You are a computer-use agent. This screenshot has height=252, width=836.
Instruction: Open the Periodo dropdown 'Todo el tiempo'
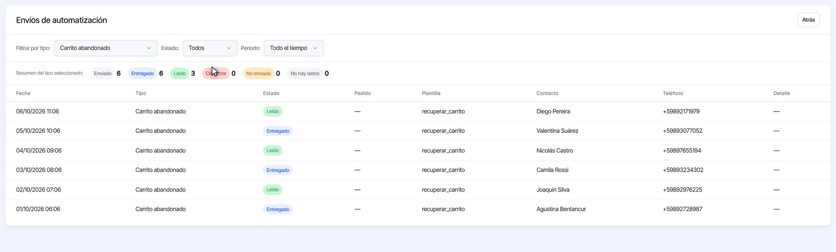pos(294,48)
